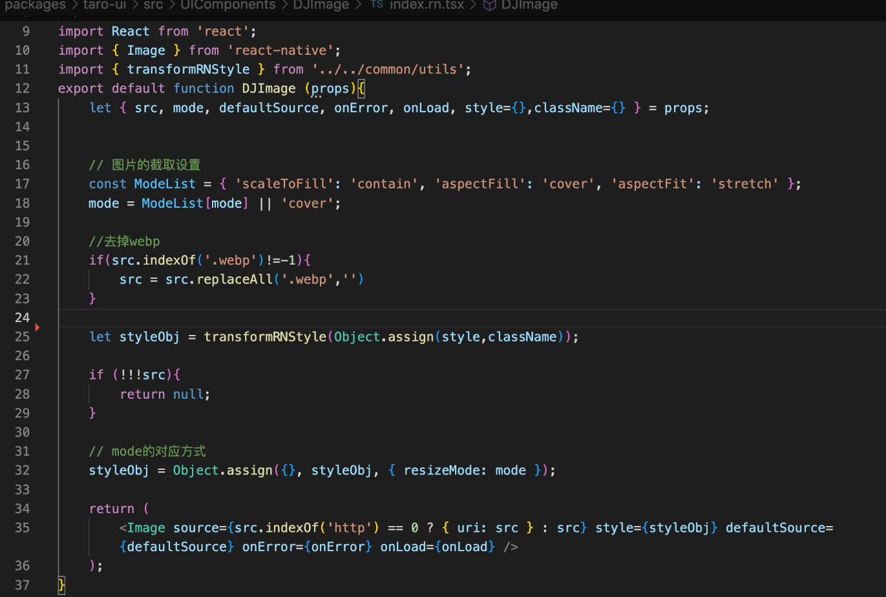Click the 'stretch' value string
The width and height of the screenshot is (886, 597).
coord(744,184)
